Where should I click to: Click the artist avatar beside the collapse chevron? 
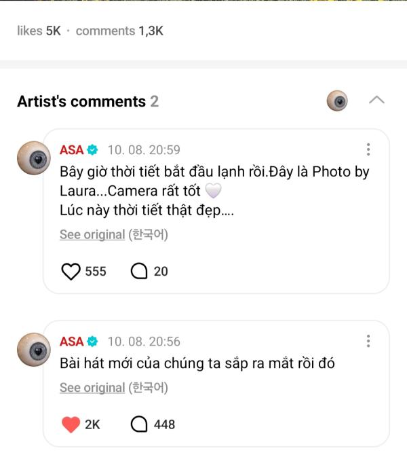point(337,100)
